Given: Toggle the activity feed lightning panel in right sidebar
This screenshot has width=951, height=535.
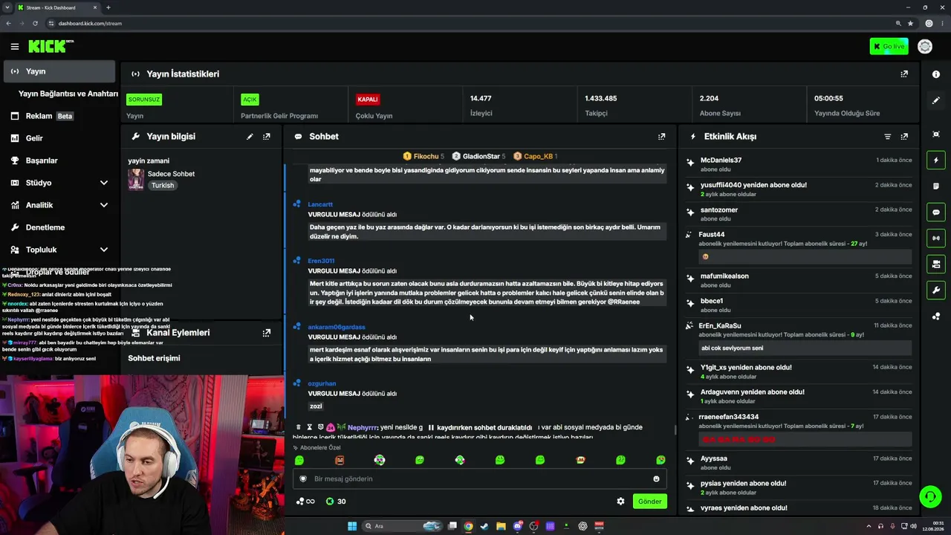Looking at the screenshot, I should (x=936, y=160).
